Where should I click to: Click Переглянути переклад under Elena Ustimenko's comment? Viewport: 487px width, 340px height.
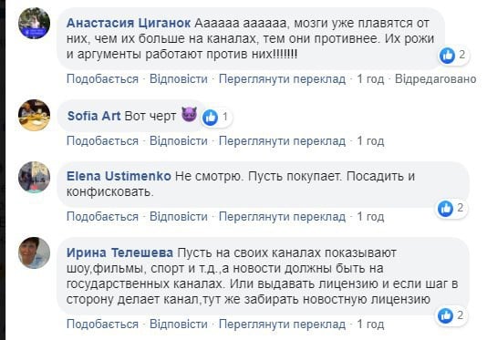tap(282, 216)
